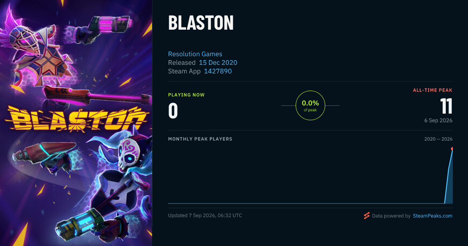Click the 6 Sep 2026 peak date
Image resolution: width=468 pixels, height=246 pixels.
(438, 120)
